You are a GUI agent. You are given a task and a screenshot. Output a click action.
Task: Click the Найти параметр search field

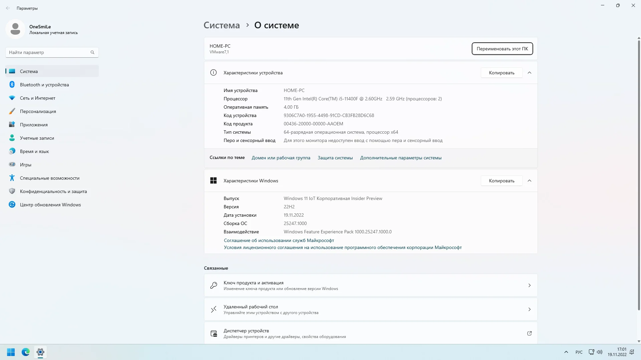(x=48, y=52)
